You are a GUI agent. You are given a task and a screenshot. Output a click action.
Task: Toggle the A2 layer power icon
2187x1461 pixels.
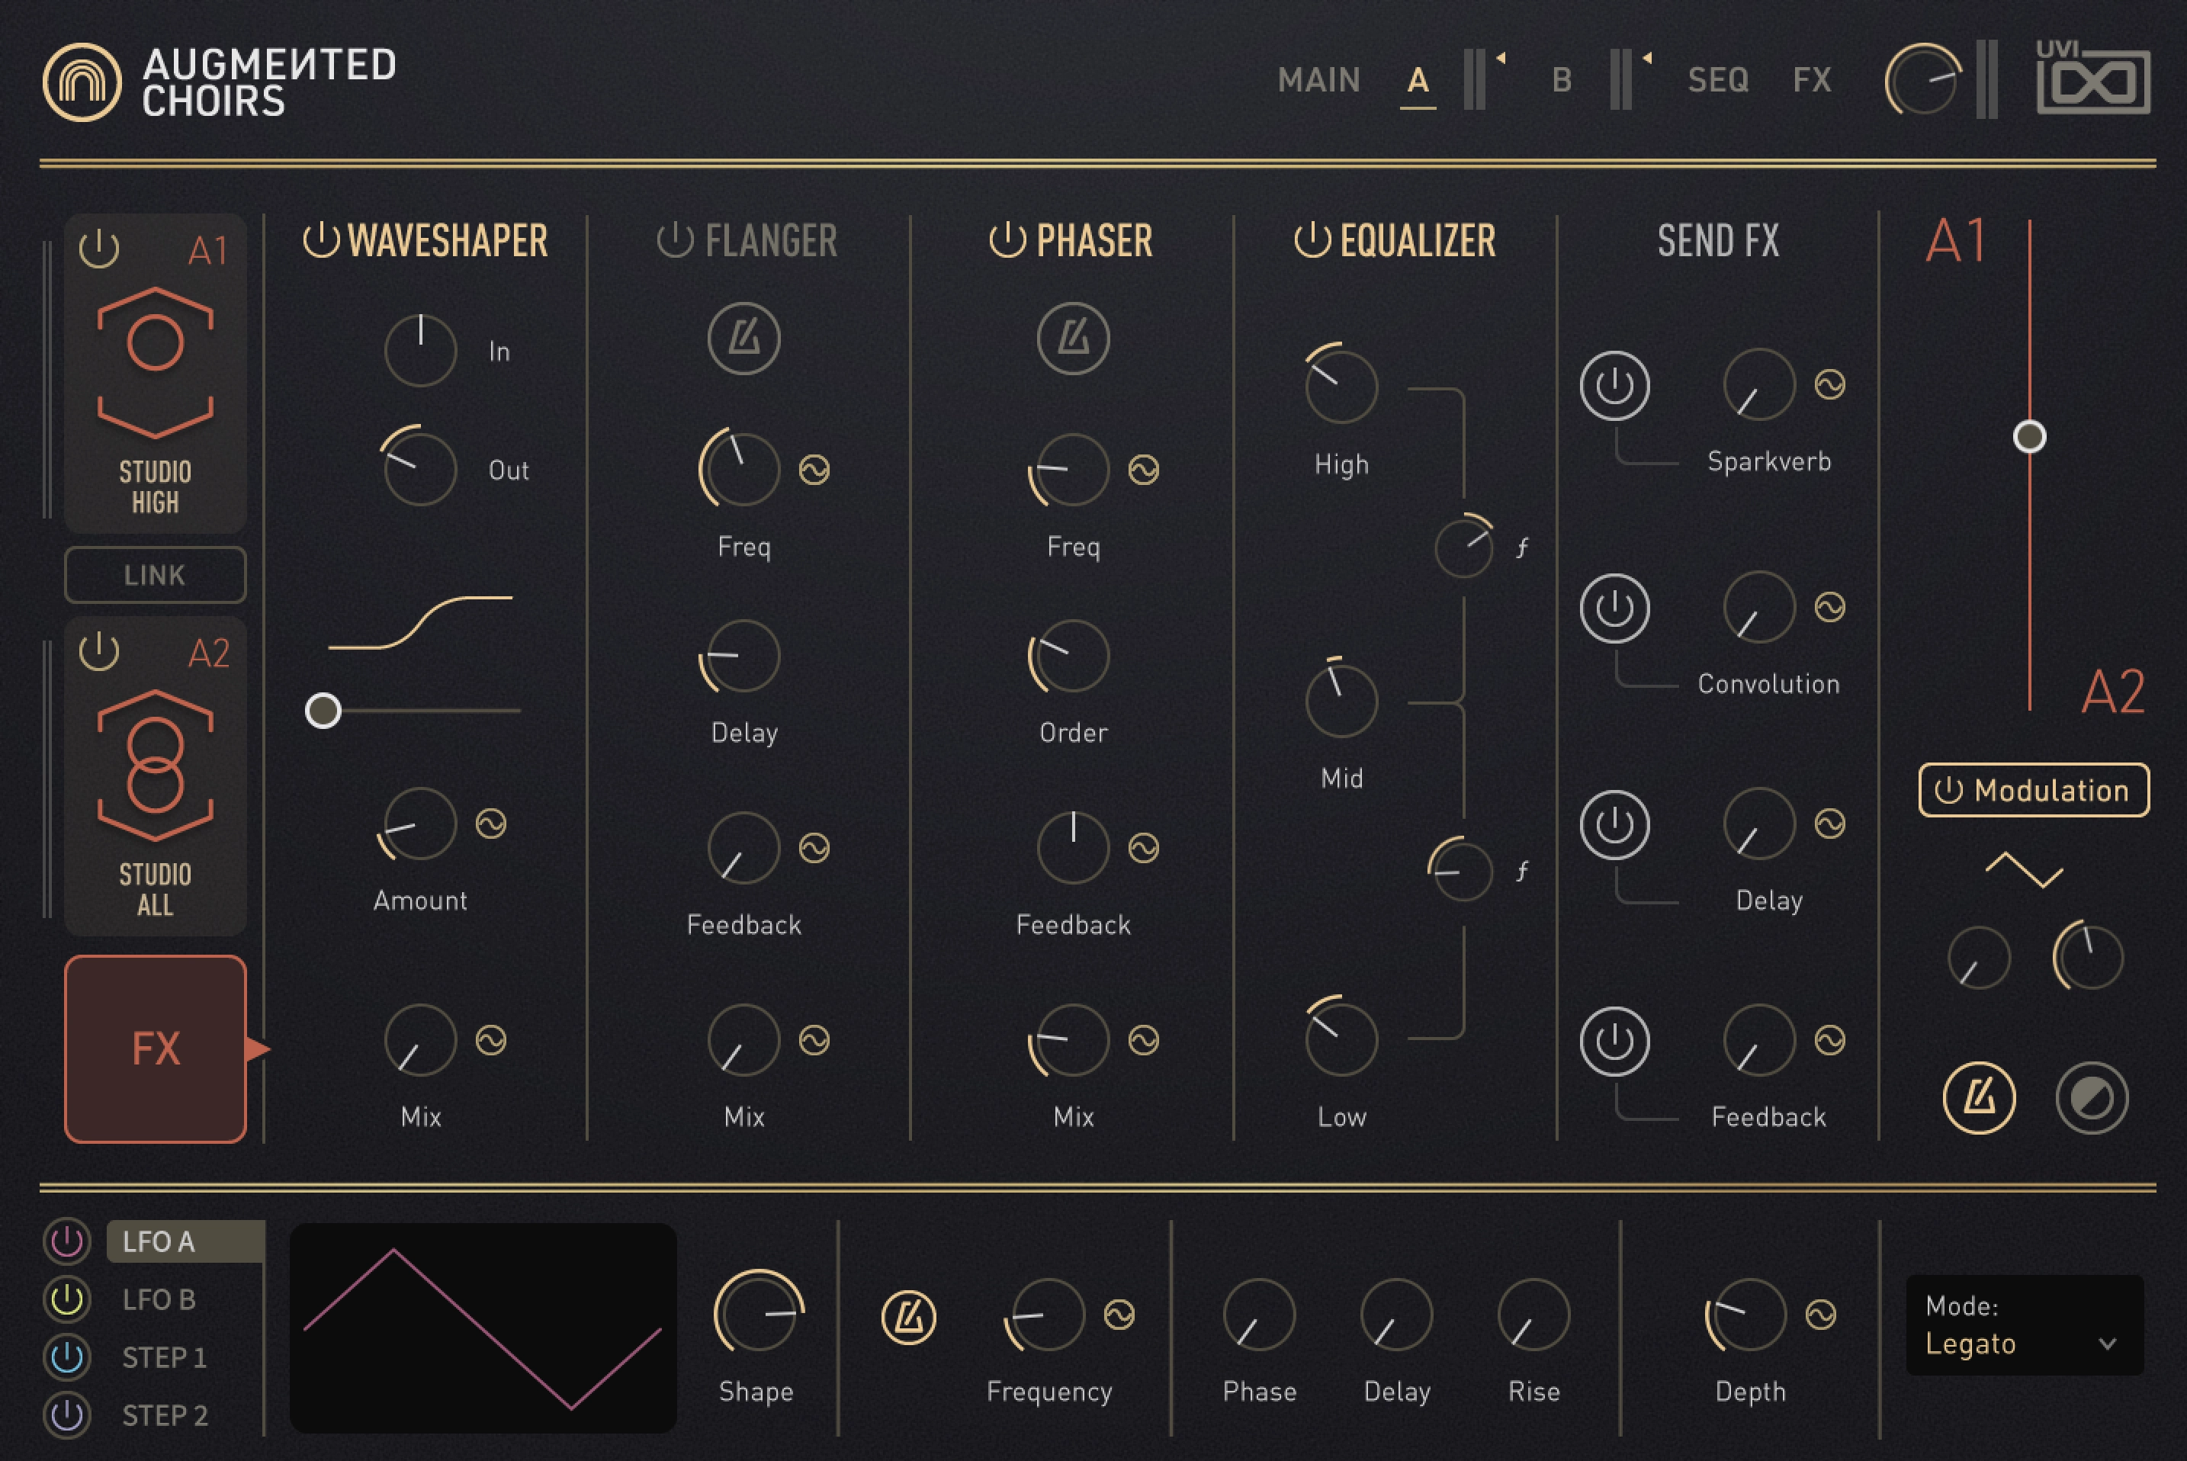[x=99, y=651]
